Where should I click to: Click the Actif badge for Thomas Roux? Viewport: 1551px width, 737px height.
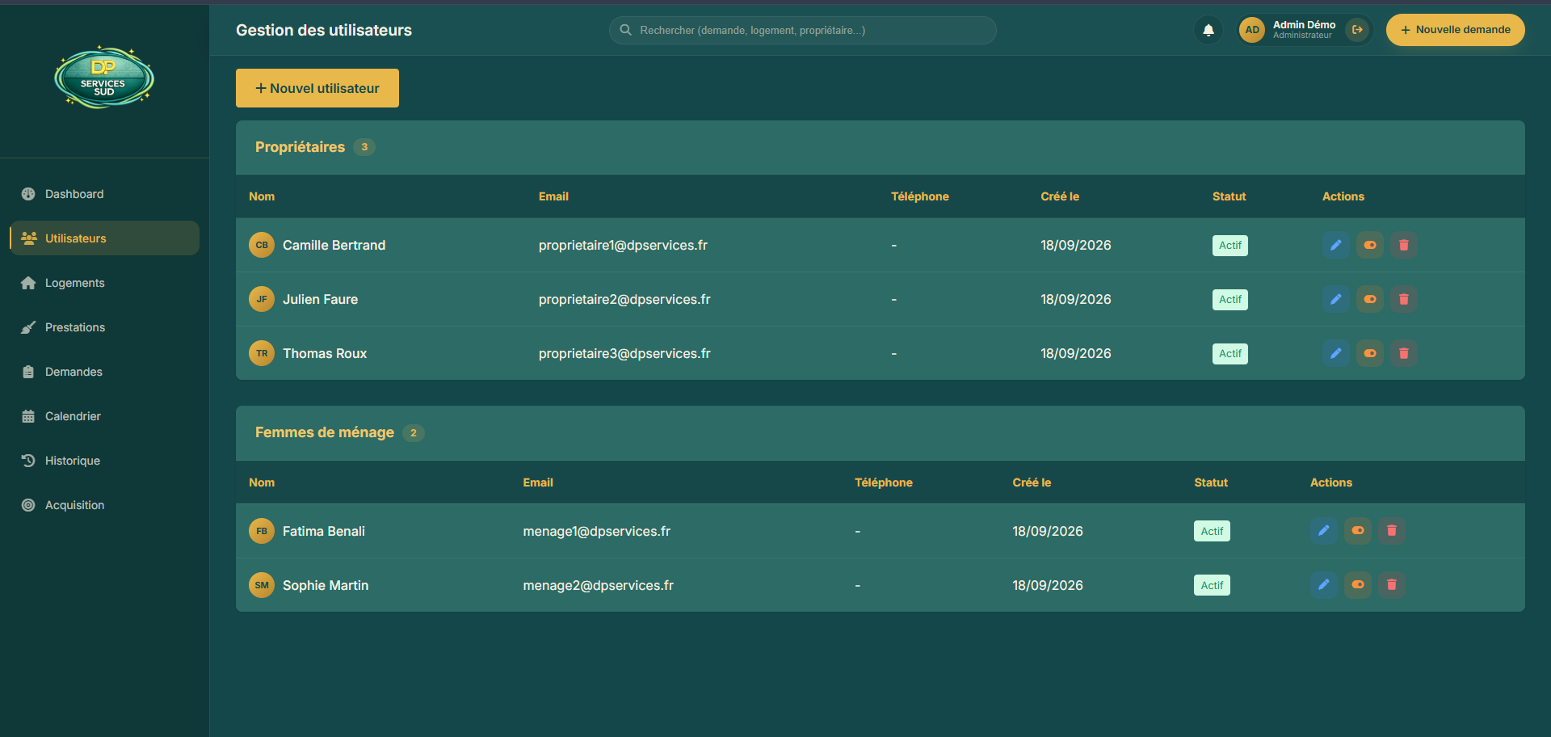[1230, 353]
